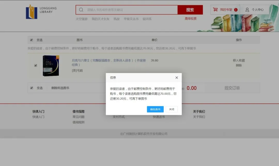Click 删除所选图书 to delete selected books
This screenshot has width=279, height=166.
(60, 88)
